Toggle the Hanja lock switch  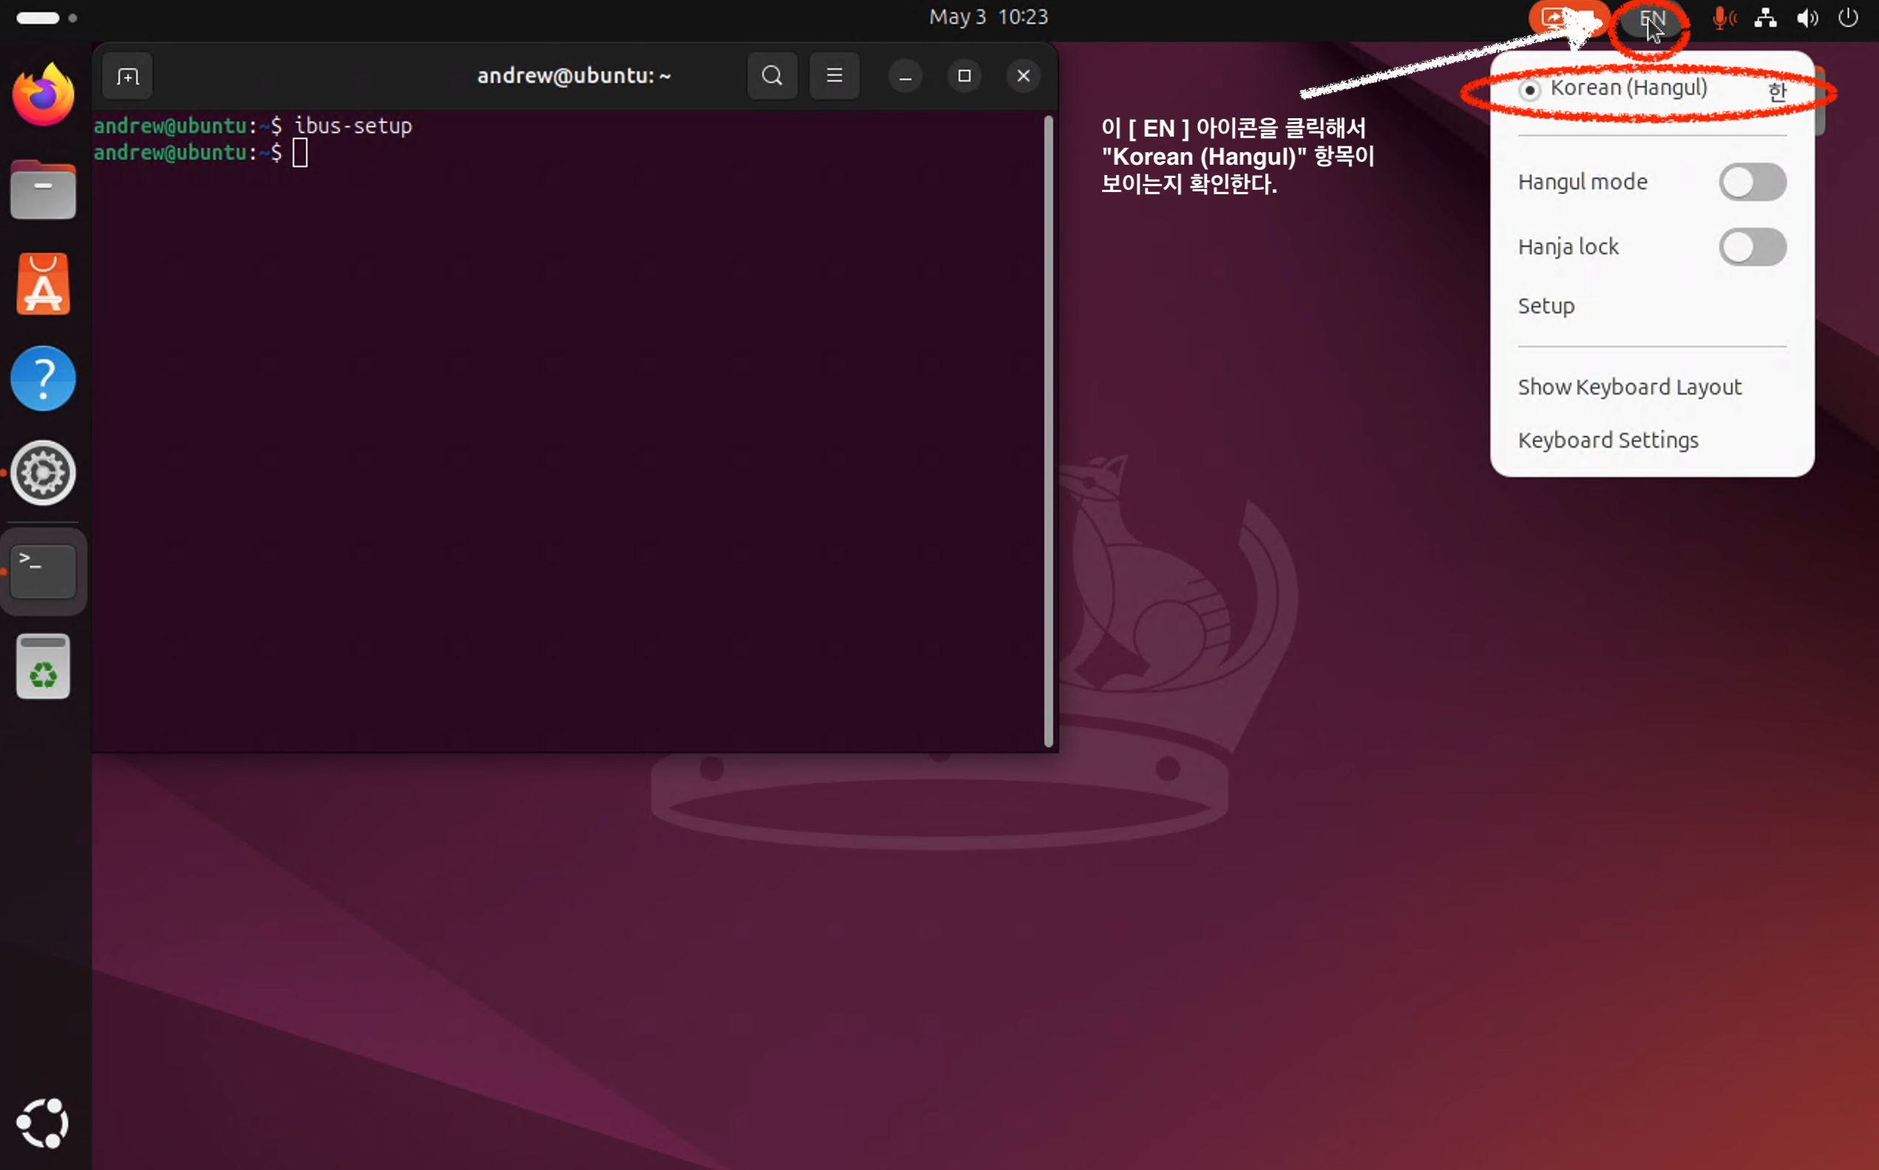click(x=1752, y=247)
